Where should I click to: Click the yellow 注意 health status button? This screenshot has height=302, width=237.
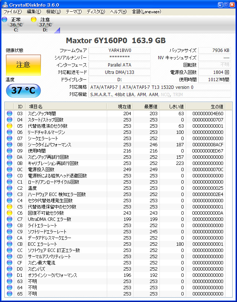click(x=23, y=65)
